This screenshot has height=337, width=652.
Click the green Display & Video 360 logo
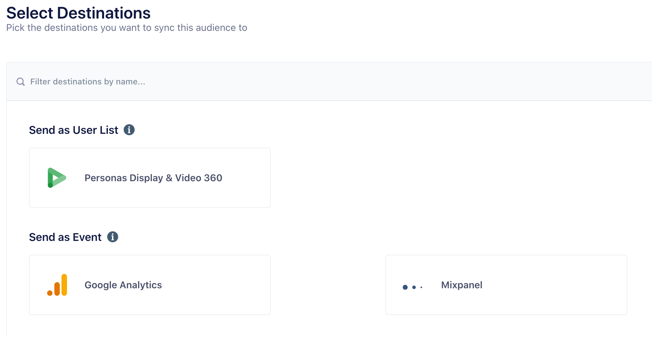pyautogui.click(x=57, y=178)
